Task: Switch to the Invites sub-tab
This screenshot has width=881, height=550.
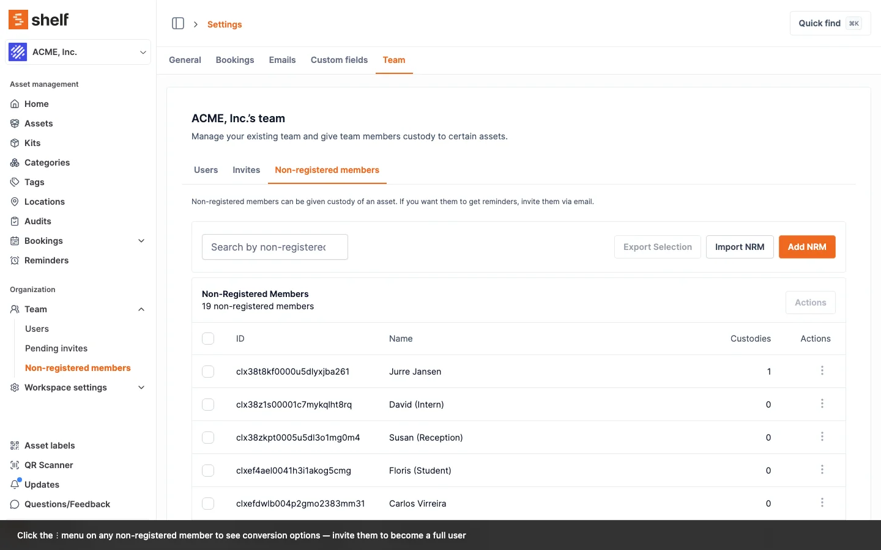Action: [x=246, y=170]
